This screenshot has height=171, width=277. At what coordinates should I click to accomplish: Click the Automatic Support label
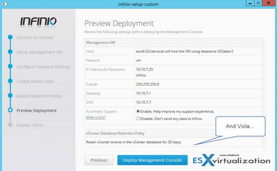(101, 111)
